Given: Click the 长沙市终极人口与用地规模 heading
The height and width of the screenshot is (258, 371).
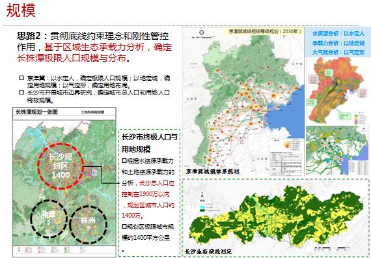Looking at the screenshot, I should (x=150, y=143).
